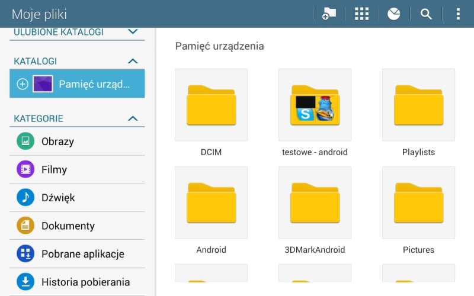
Task: Expand the Ulubione katalogi section
Action: (x=133, y=31)
